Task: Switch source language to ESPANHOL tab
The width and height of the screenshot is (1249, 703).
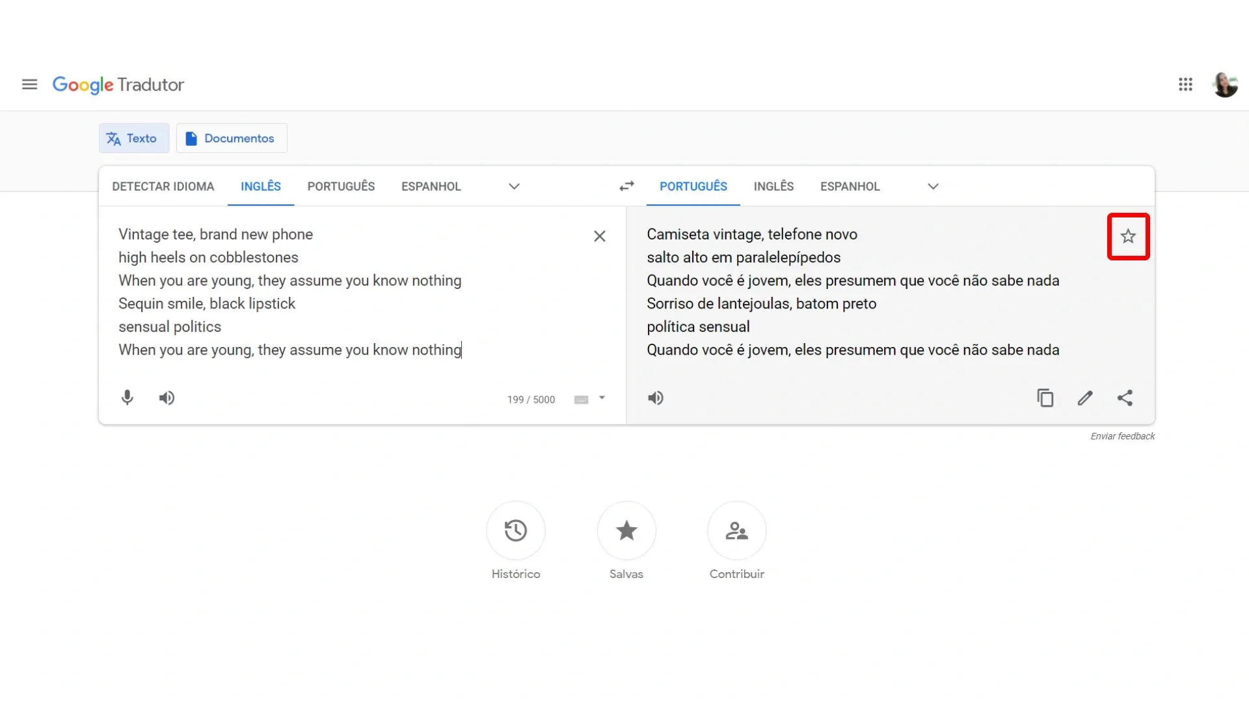Action: coord(431,186)
